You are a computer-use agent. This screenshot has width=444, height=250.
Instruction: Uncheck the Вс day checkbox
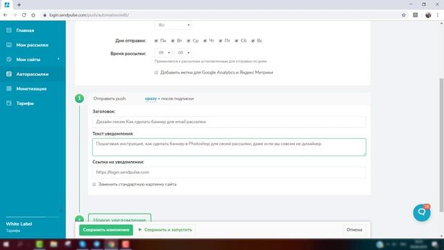pyautogui.click(x=253, y=41)
